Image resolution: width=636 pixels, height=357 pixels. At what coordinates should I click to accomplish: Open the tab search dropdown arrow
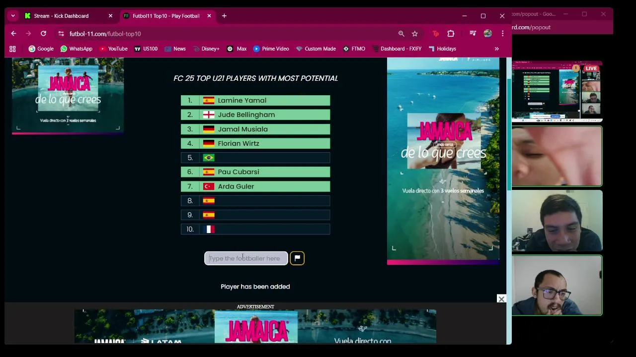pos(13,16)
